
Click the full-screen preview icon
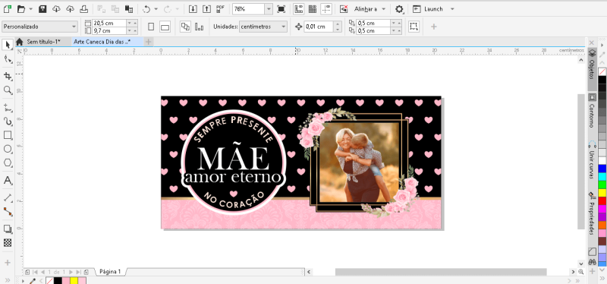(x=281, y=8)
